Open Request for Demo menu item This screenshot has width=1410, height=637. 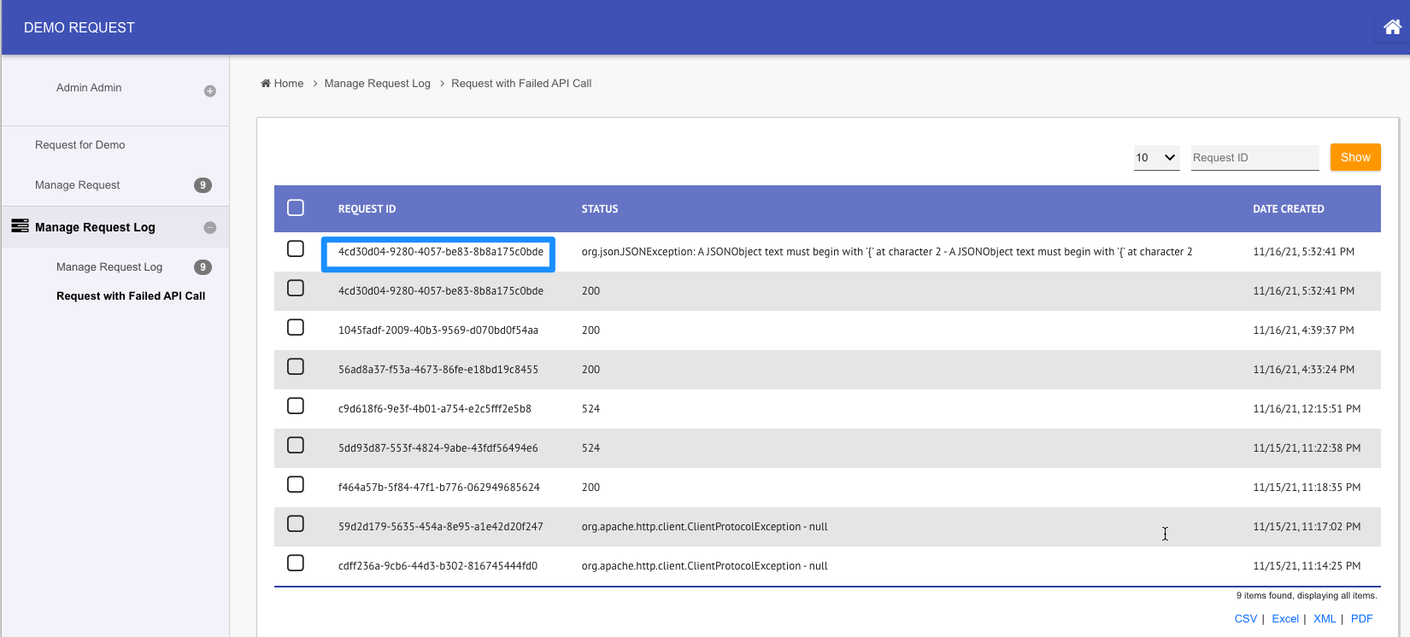(x=80, y=145)
